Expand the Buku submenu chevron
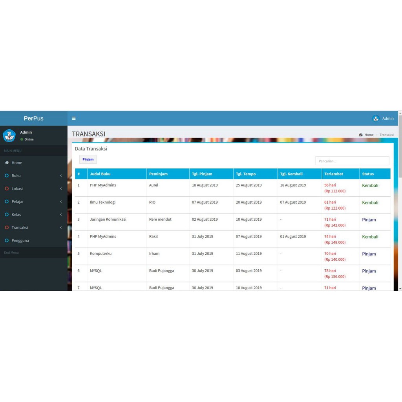 tap(61, 175)
